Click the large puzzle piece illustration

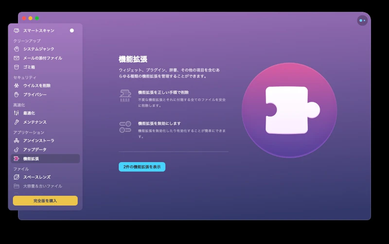click(293, 110)
